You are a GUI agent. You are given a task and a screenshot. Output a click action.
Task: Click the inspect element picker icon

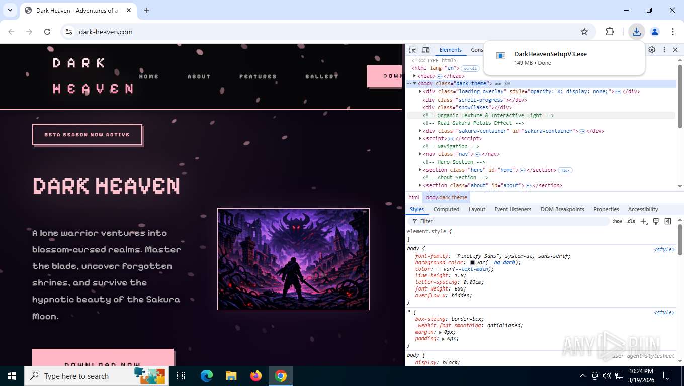pyautogui.click(x=412, y=50)
